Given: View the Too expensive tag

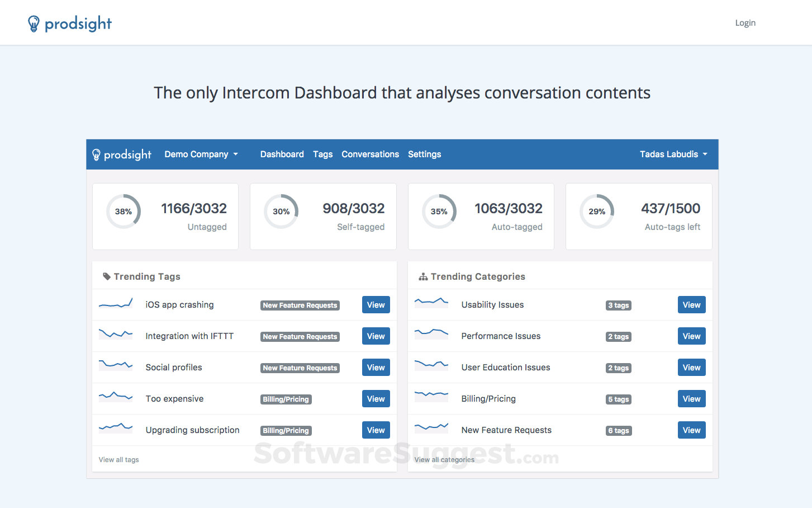Looking at the screenshot, I should tap(376, 399).
